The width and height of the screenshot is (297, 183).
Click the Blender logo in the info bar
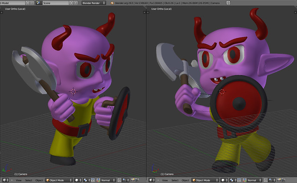112,3
